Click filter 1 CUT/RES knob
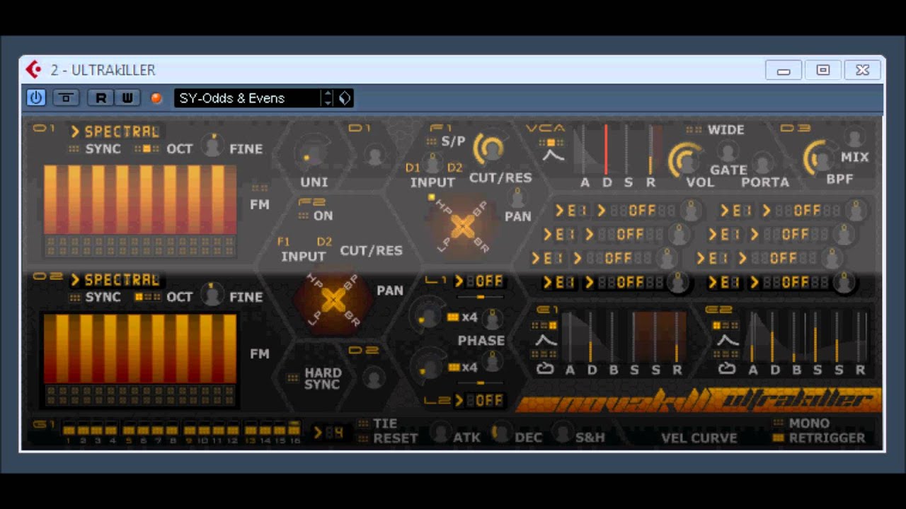Image resolution: width=906 pixels, height=509 pixels. pyautogui.click(x=488, y=147)
